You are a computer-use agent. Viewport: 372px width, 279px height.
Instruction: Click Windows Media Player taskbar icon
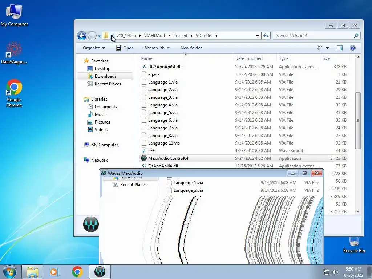pyautogui.click(x=54, y=272)
